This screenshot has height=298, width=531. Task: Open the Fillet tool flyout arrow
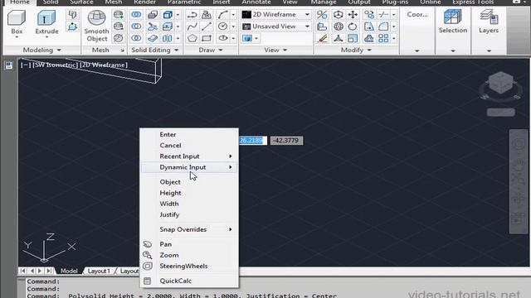tap(393, 26)
